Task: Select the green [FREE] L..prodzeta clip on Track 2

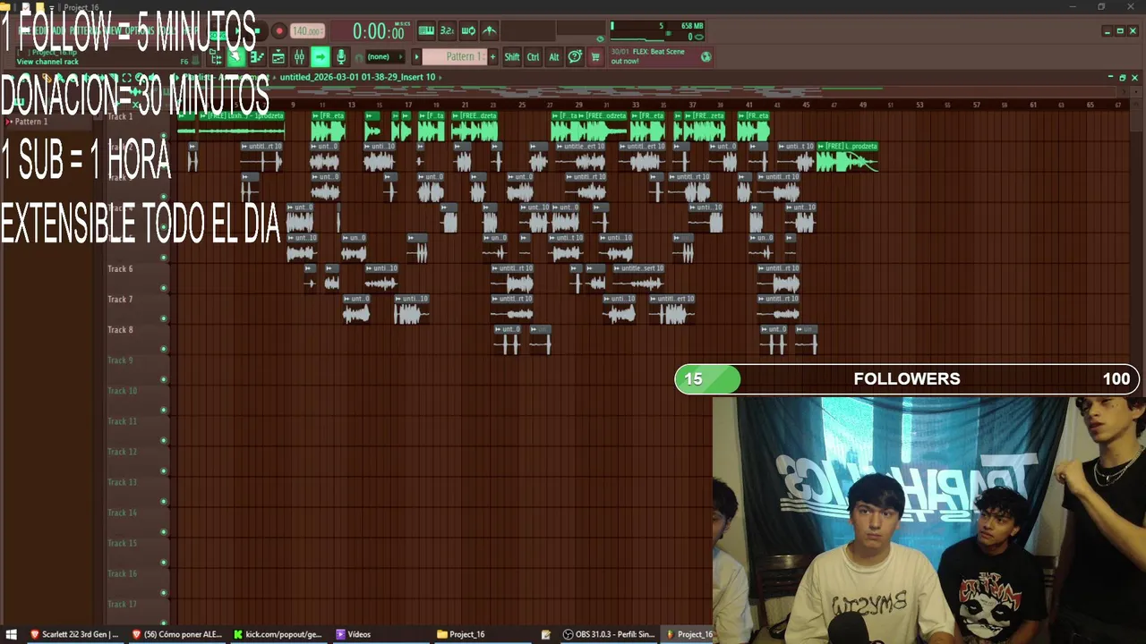Action: pos(847,157)
